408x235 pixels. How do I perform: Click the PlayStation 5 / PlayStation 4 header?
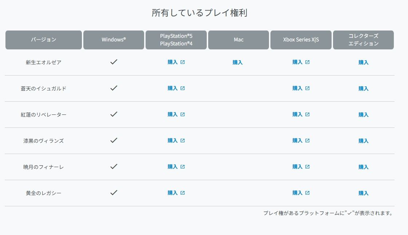click(x=176, y=40)
